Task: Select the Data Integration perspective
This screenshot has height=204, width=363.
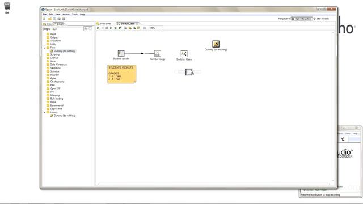Action: pyautogui.click(x=302, y=19)
